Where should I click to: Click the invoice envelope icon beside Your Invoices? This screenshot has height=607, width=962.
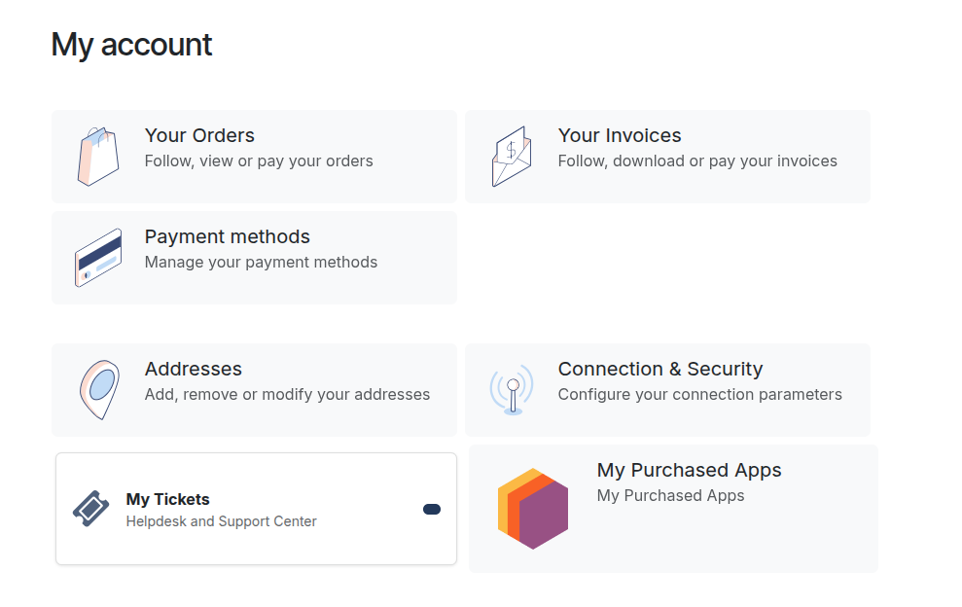511,154
